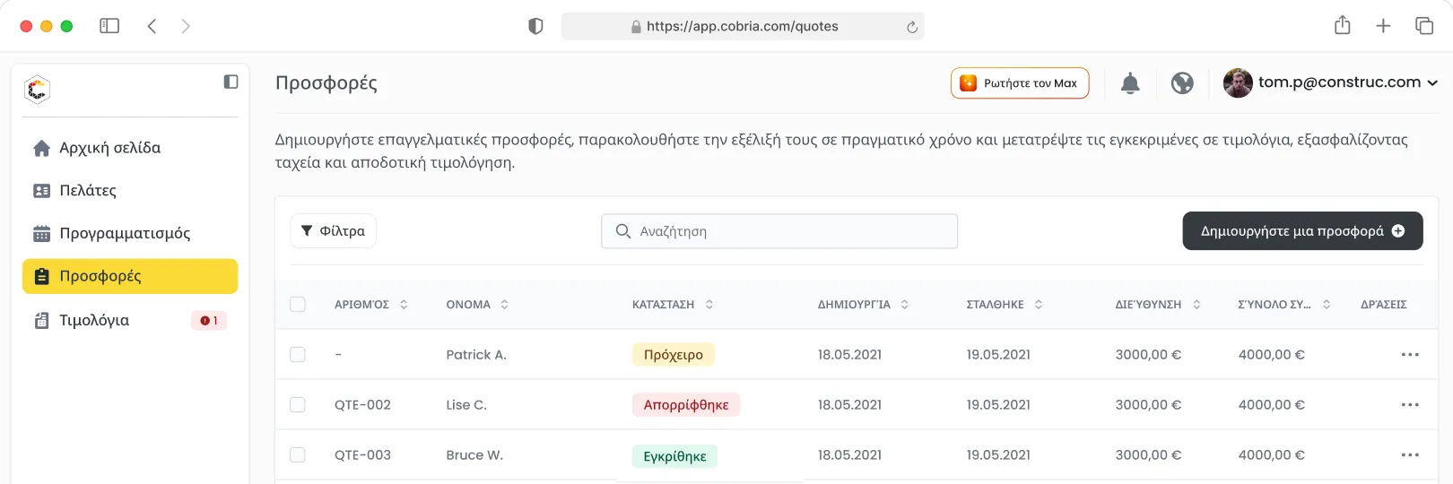The image size is (1453, 484).
Task: Click the browser address bar URL
Action: coord(743,26)
